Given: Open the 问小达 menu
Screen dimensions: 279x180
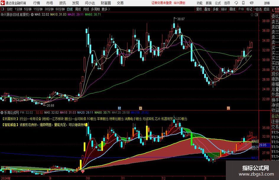Looking at the screenshot, I should 90,3.
